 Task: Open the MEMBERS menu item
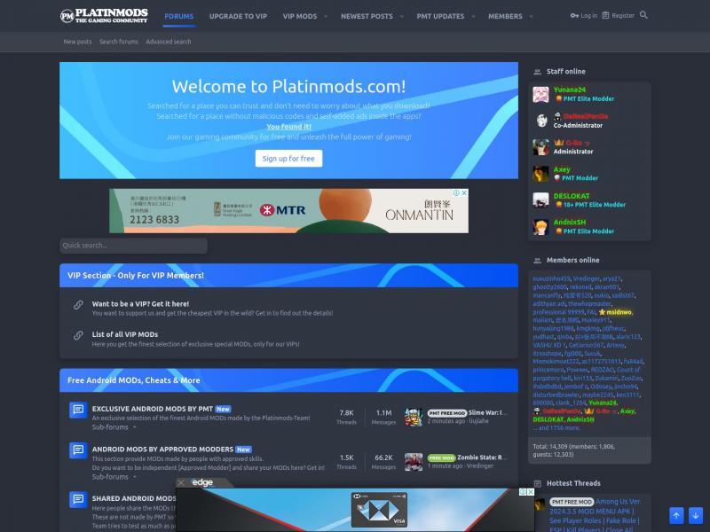tap(505, 16)
